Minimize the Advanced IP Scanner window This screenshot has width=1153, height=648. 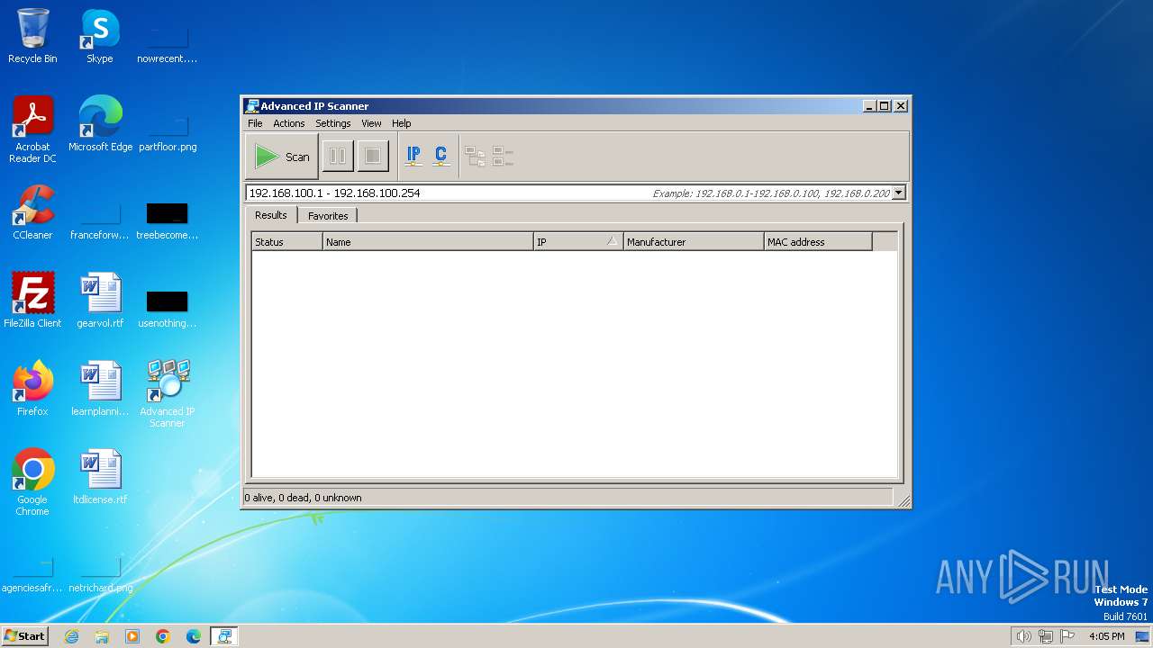click(x=869, y=106)
